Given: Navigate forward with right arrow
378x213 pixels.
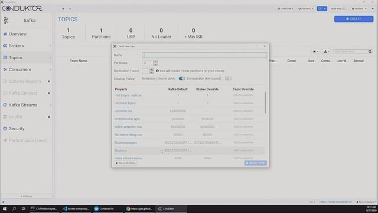Looking at the screenshot, I should tap(70, 9).
